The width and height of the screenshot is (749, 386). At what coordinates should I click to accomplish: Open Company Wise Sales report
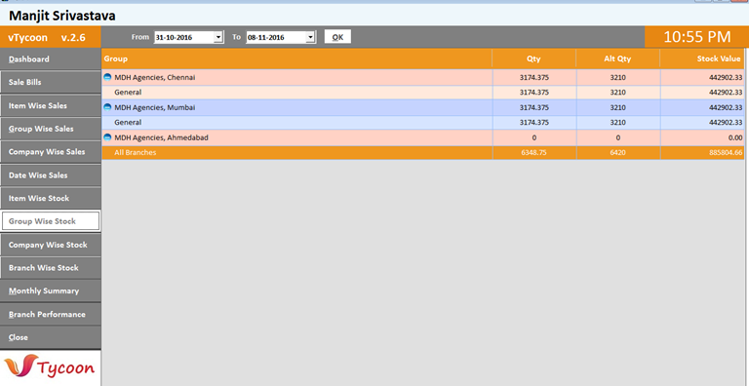(50, 152)
